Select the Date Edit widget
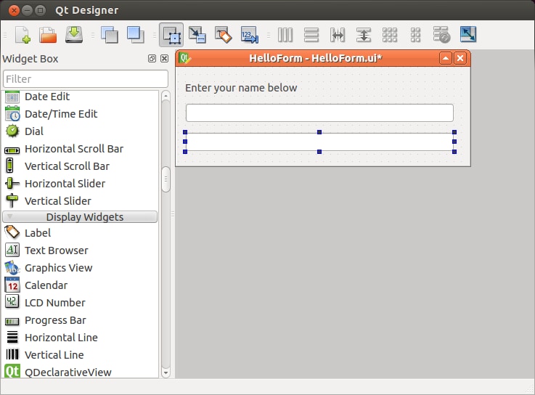The height and width of the screenshot is (395, 535). pyautogui.click(x=80, y=97)
